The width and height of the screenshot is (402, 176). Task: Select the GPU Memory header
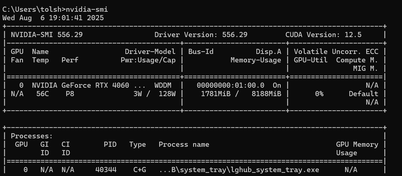[x=357, y=144]
